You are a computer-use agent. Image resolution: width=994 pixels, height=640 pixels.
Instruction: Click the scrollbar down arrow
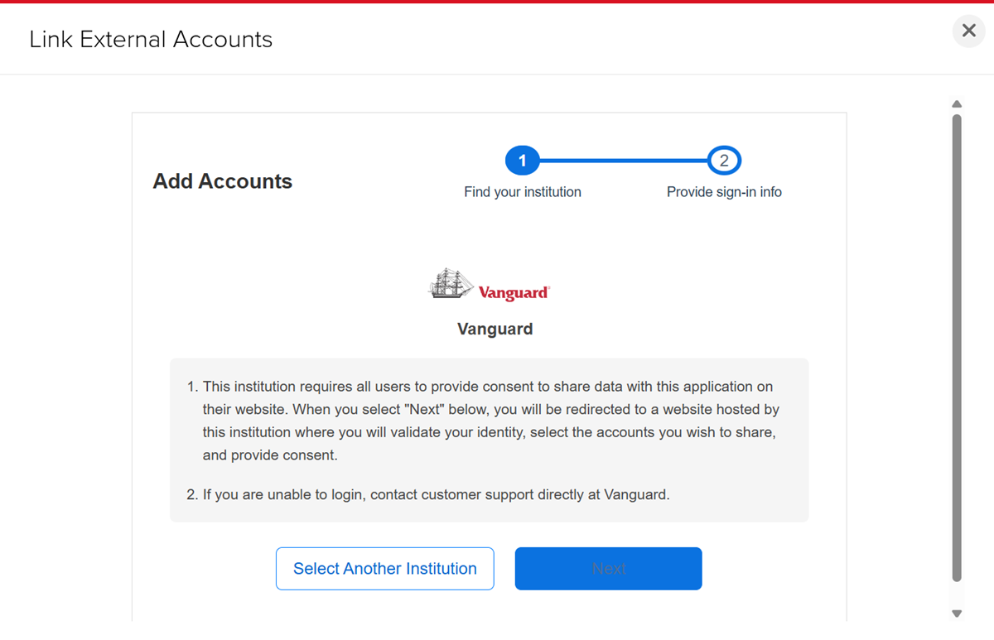(957, 614)
